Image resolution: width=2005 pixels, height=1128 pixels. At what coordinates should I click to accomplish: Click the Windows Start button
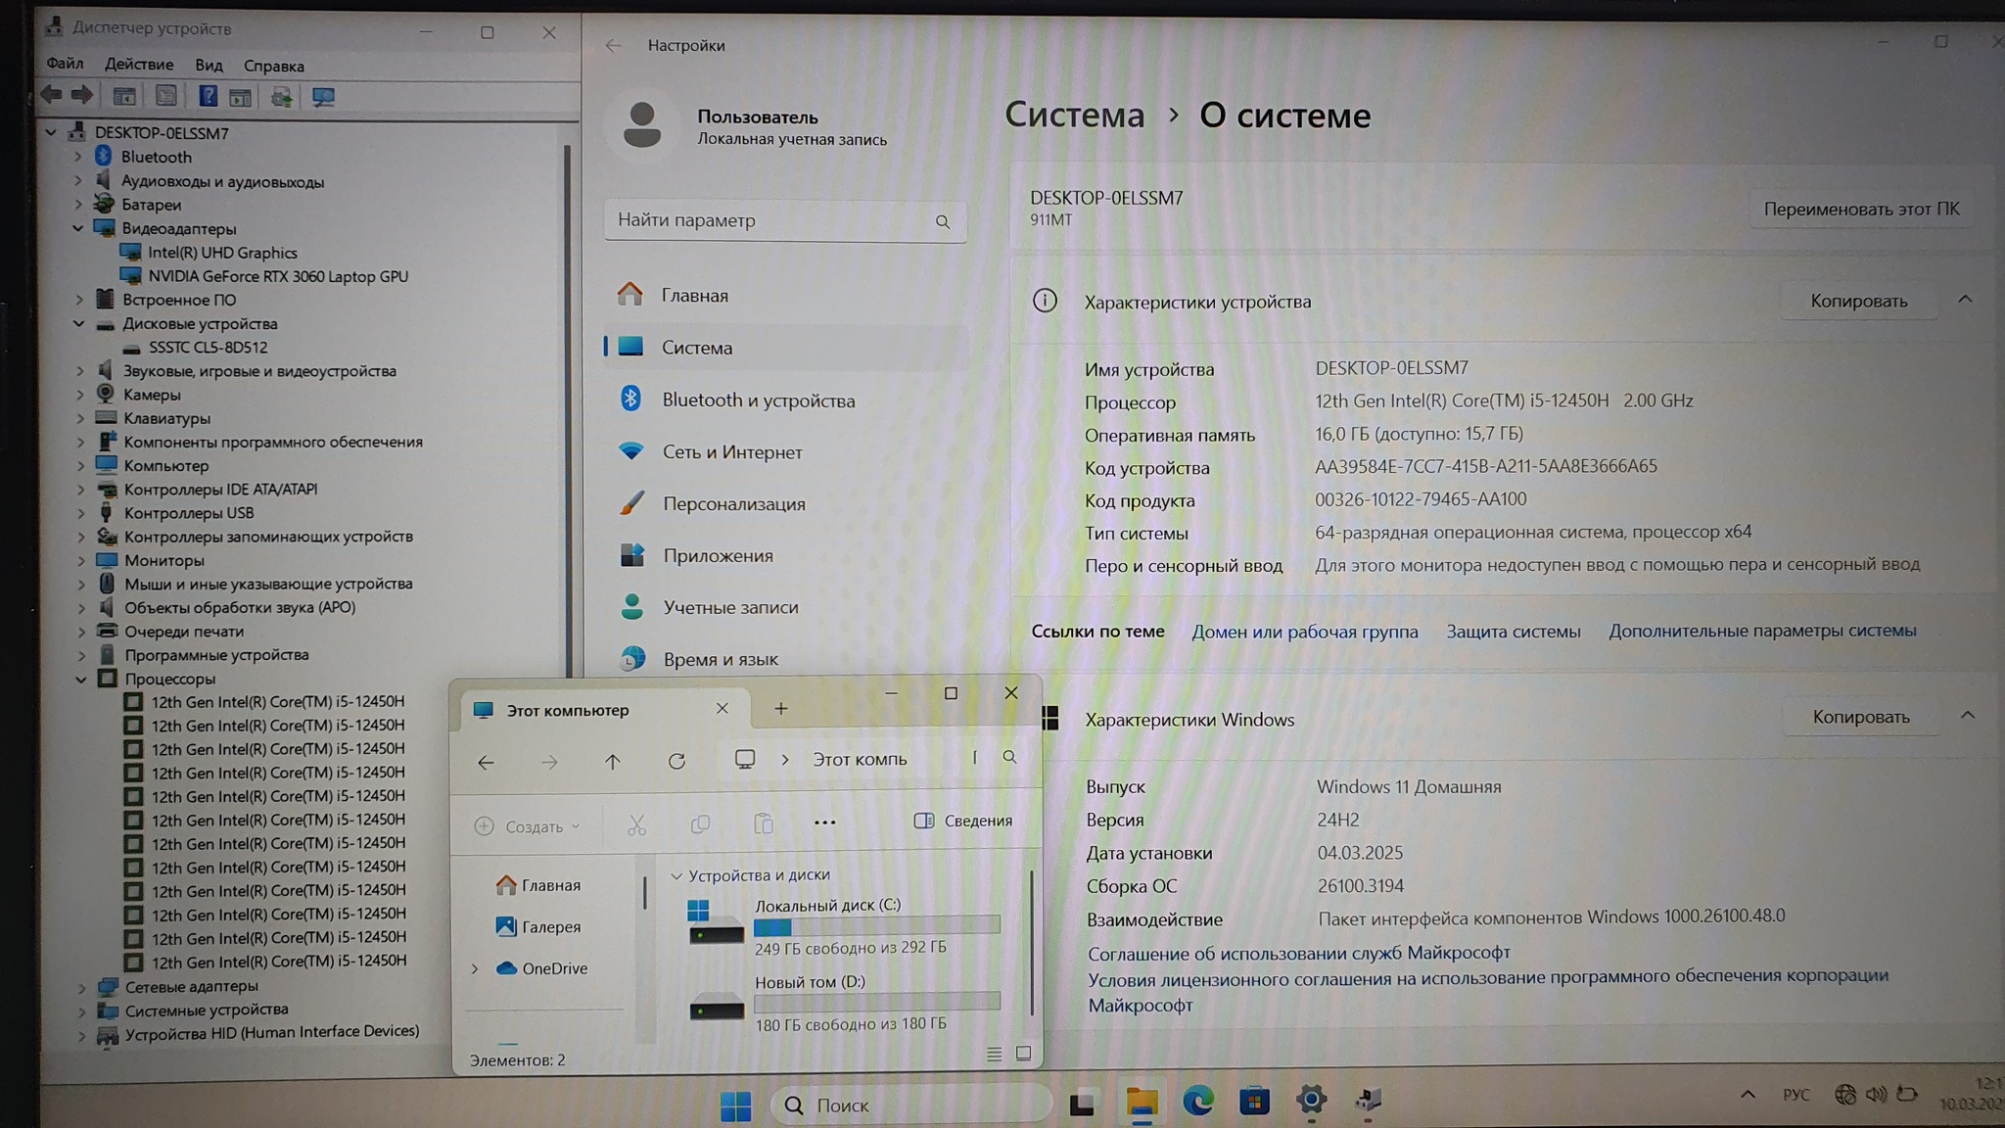tap(735, 1105)
